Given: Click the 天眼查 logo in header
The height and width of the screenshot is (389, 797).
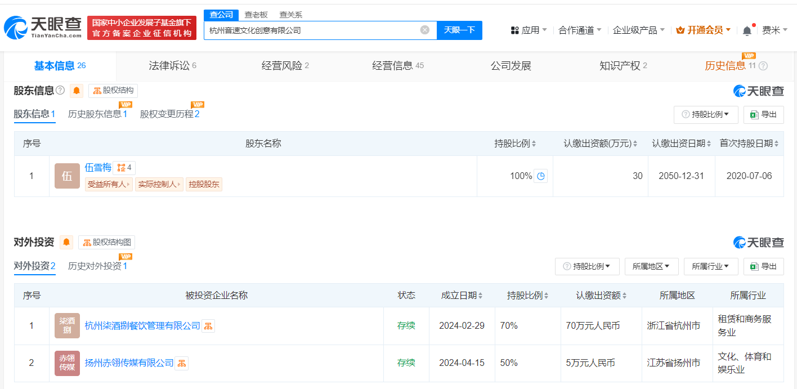Looking at the screenshot, I should coord(43,28).
